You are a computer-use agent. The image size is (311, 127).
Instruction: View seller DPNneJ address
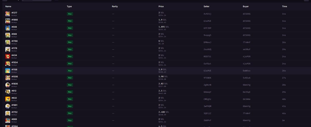tap(207, 42)
